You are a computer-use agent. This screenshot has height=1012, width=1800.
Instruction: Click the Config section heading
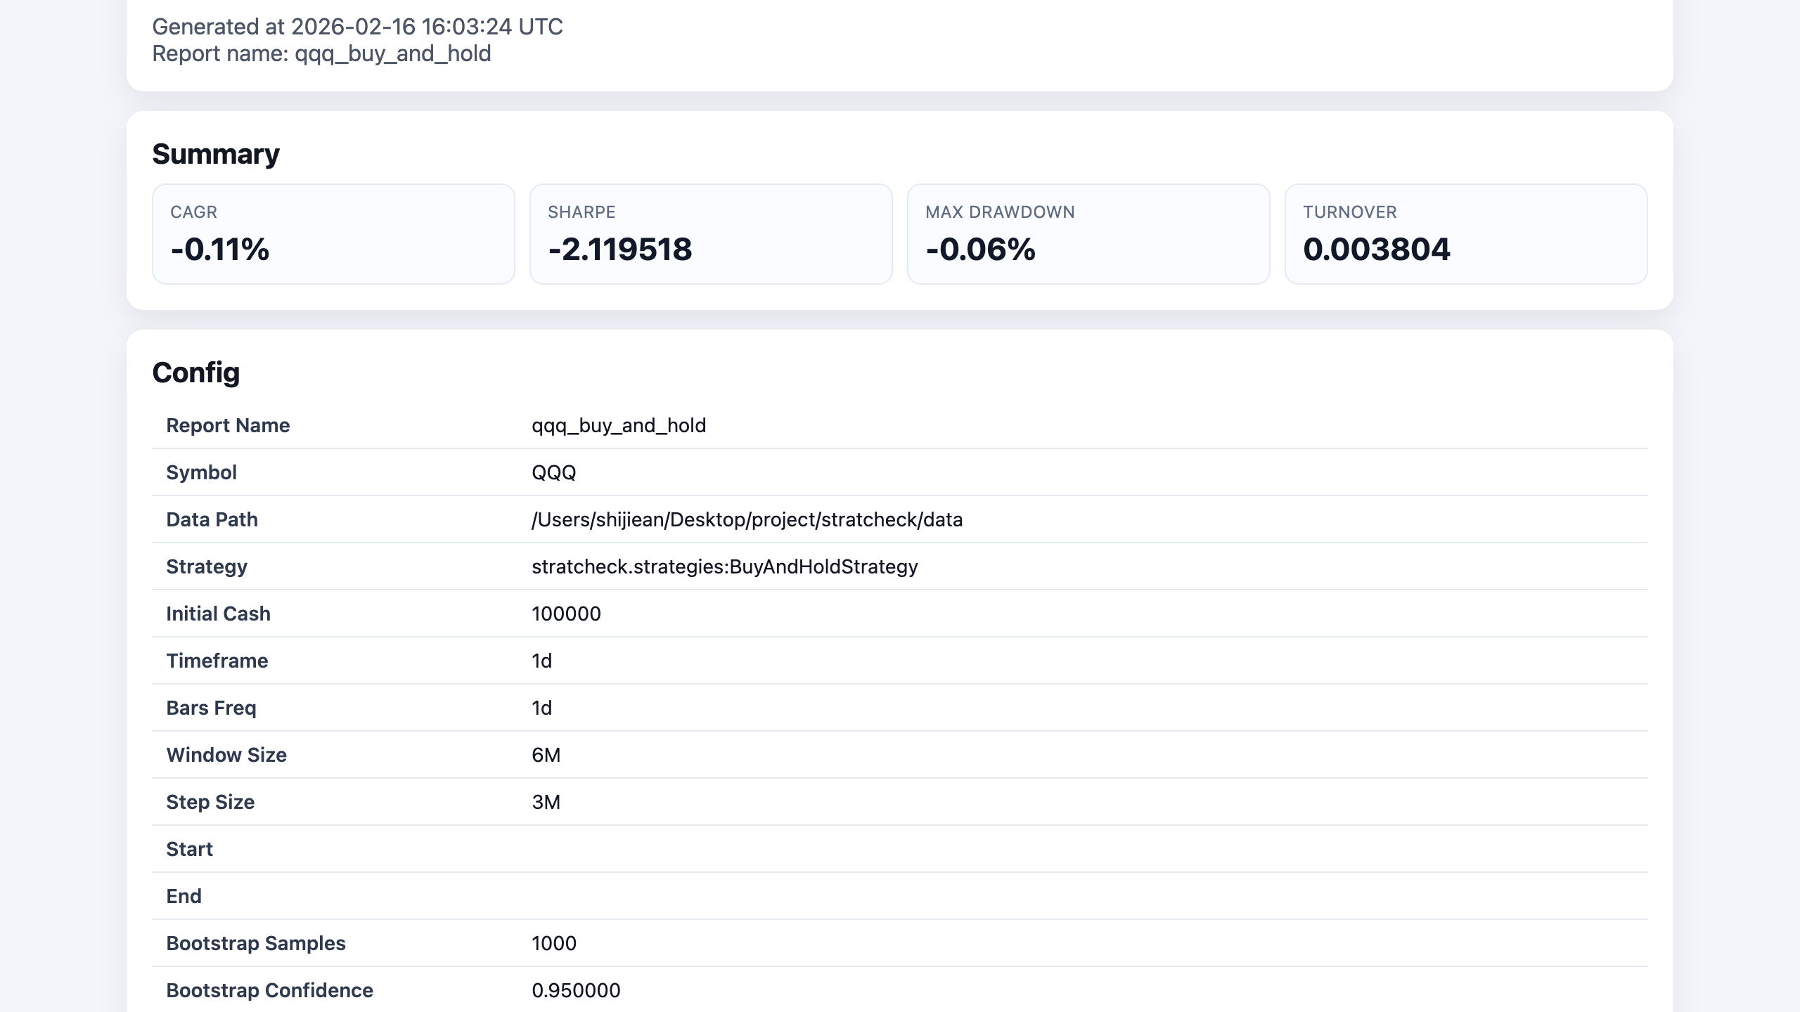(196, 372)
